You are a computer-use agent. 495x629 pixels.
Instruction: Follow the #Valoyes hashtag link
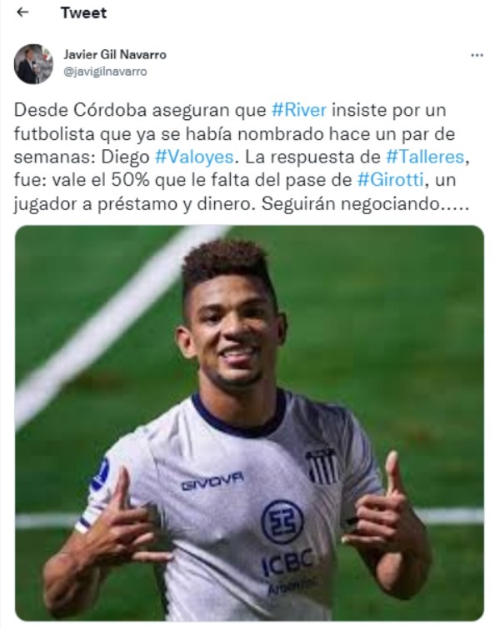pyautogui.click(x=194, y=157)
